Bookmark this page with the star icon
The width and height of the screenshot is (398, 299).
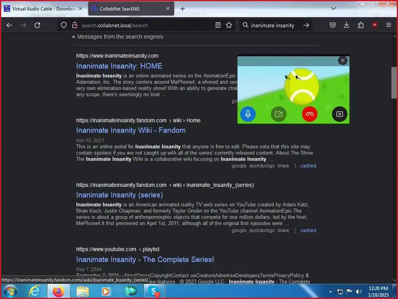[229, 25]
